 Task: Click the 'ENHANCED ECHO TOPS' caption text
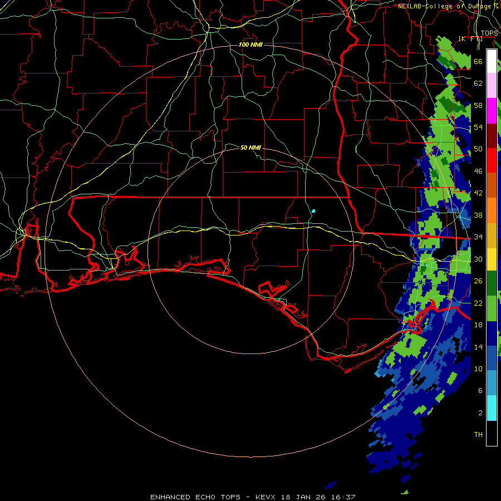(195, 497)
